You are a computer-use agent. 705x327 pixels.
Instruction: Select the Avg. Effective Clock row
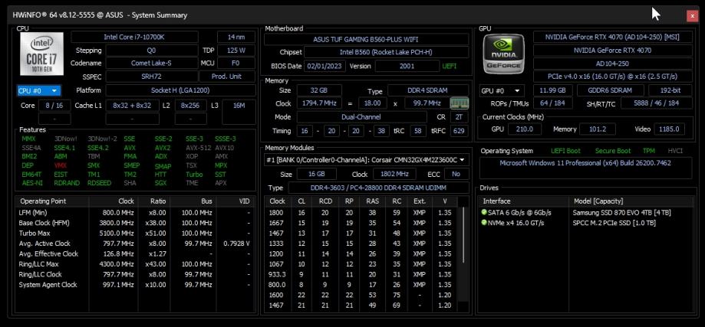coord(135,254)
